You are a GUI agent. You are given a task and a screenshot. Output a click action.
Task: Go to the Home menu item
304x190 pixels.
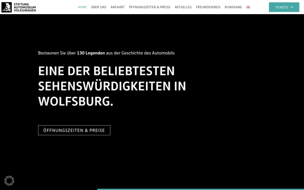pos(82,7)
